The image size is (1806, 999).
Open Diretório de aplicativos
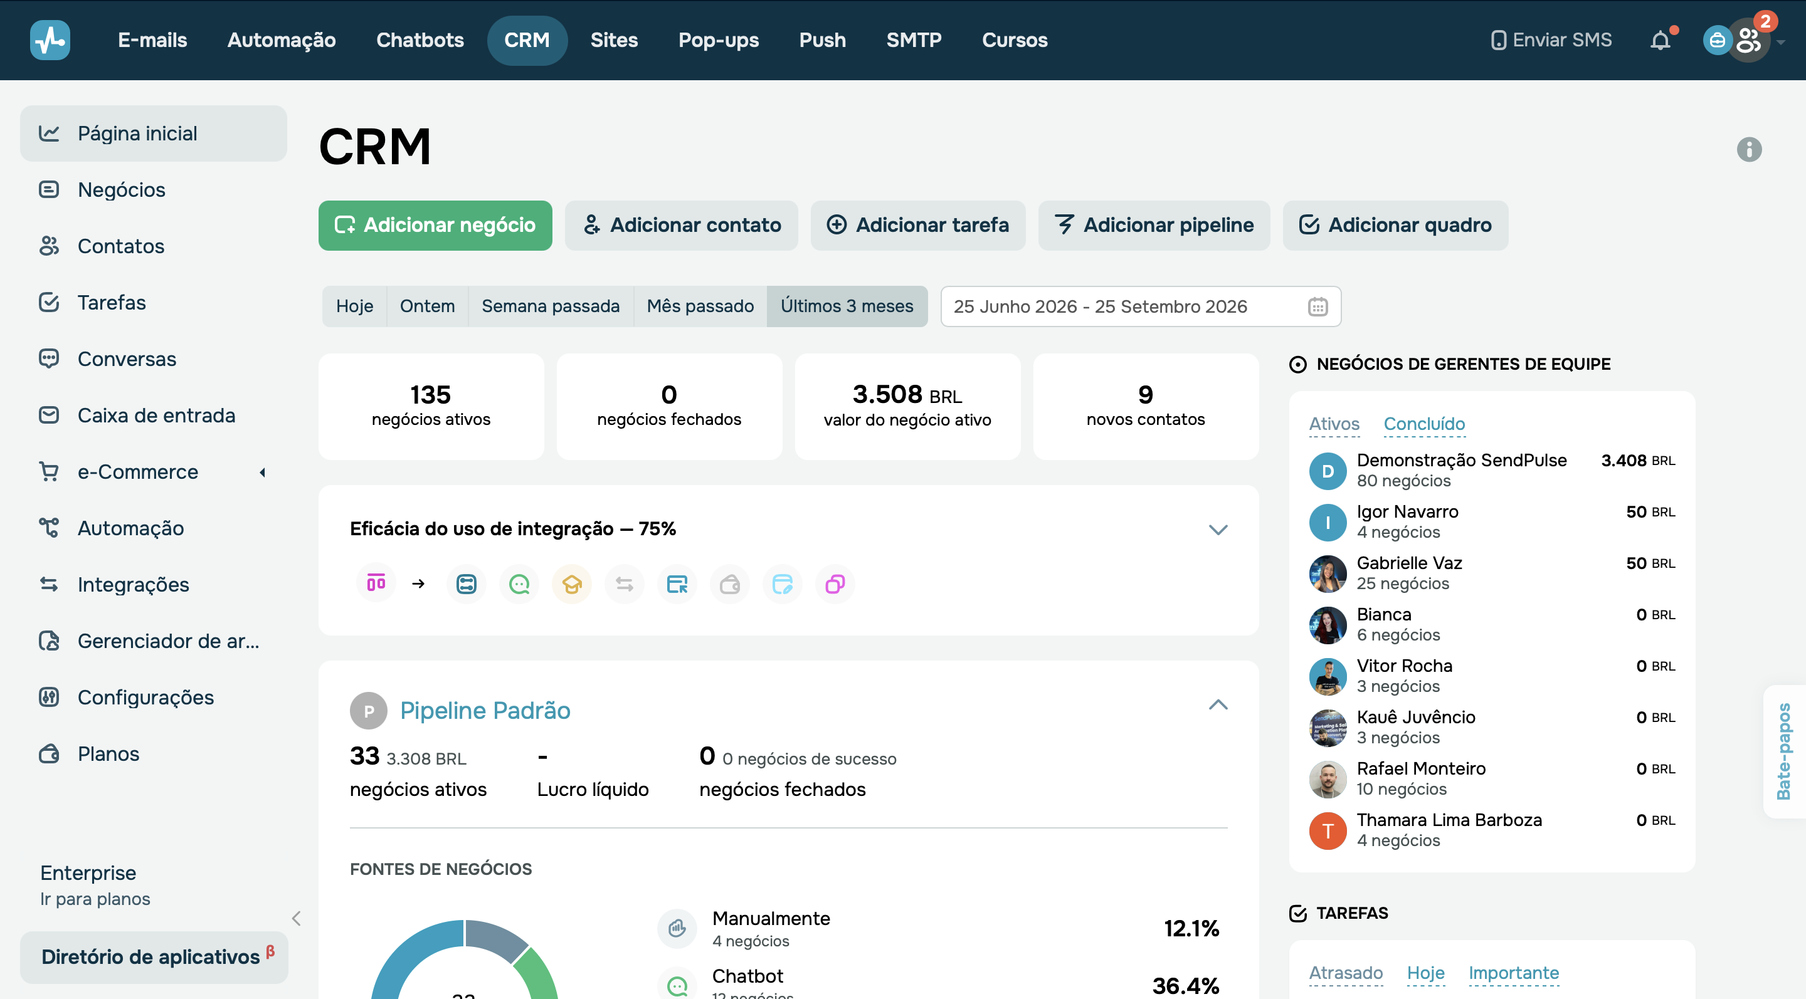154,956
